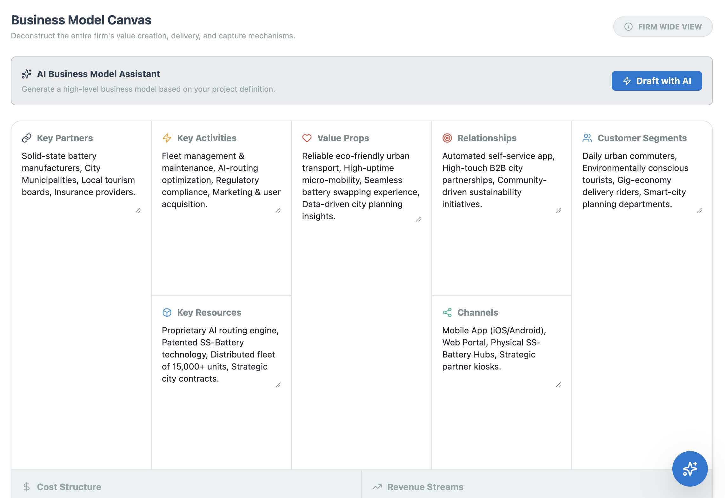This screenshot has width=725, height=498.
Task: Click the trending-arrow icon next to Revenue Streams
Action: click(x=378, y=487)
